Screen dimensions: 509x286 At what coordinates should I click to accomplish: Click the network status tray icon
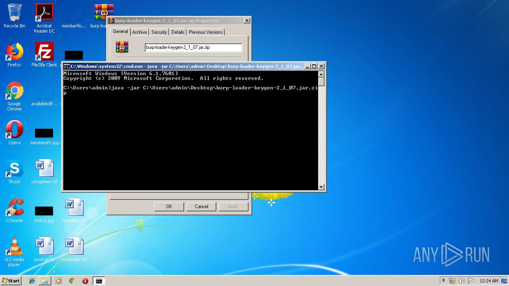click(x=452, y=281)
